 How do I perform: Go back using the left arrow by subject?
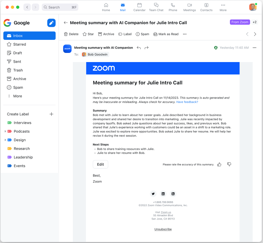coord(66,23)
